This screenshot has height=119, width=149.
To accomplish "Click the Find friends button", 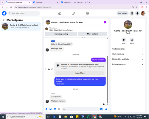I will tap(122, 13).
